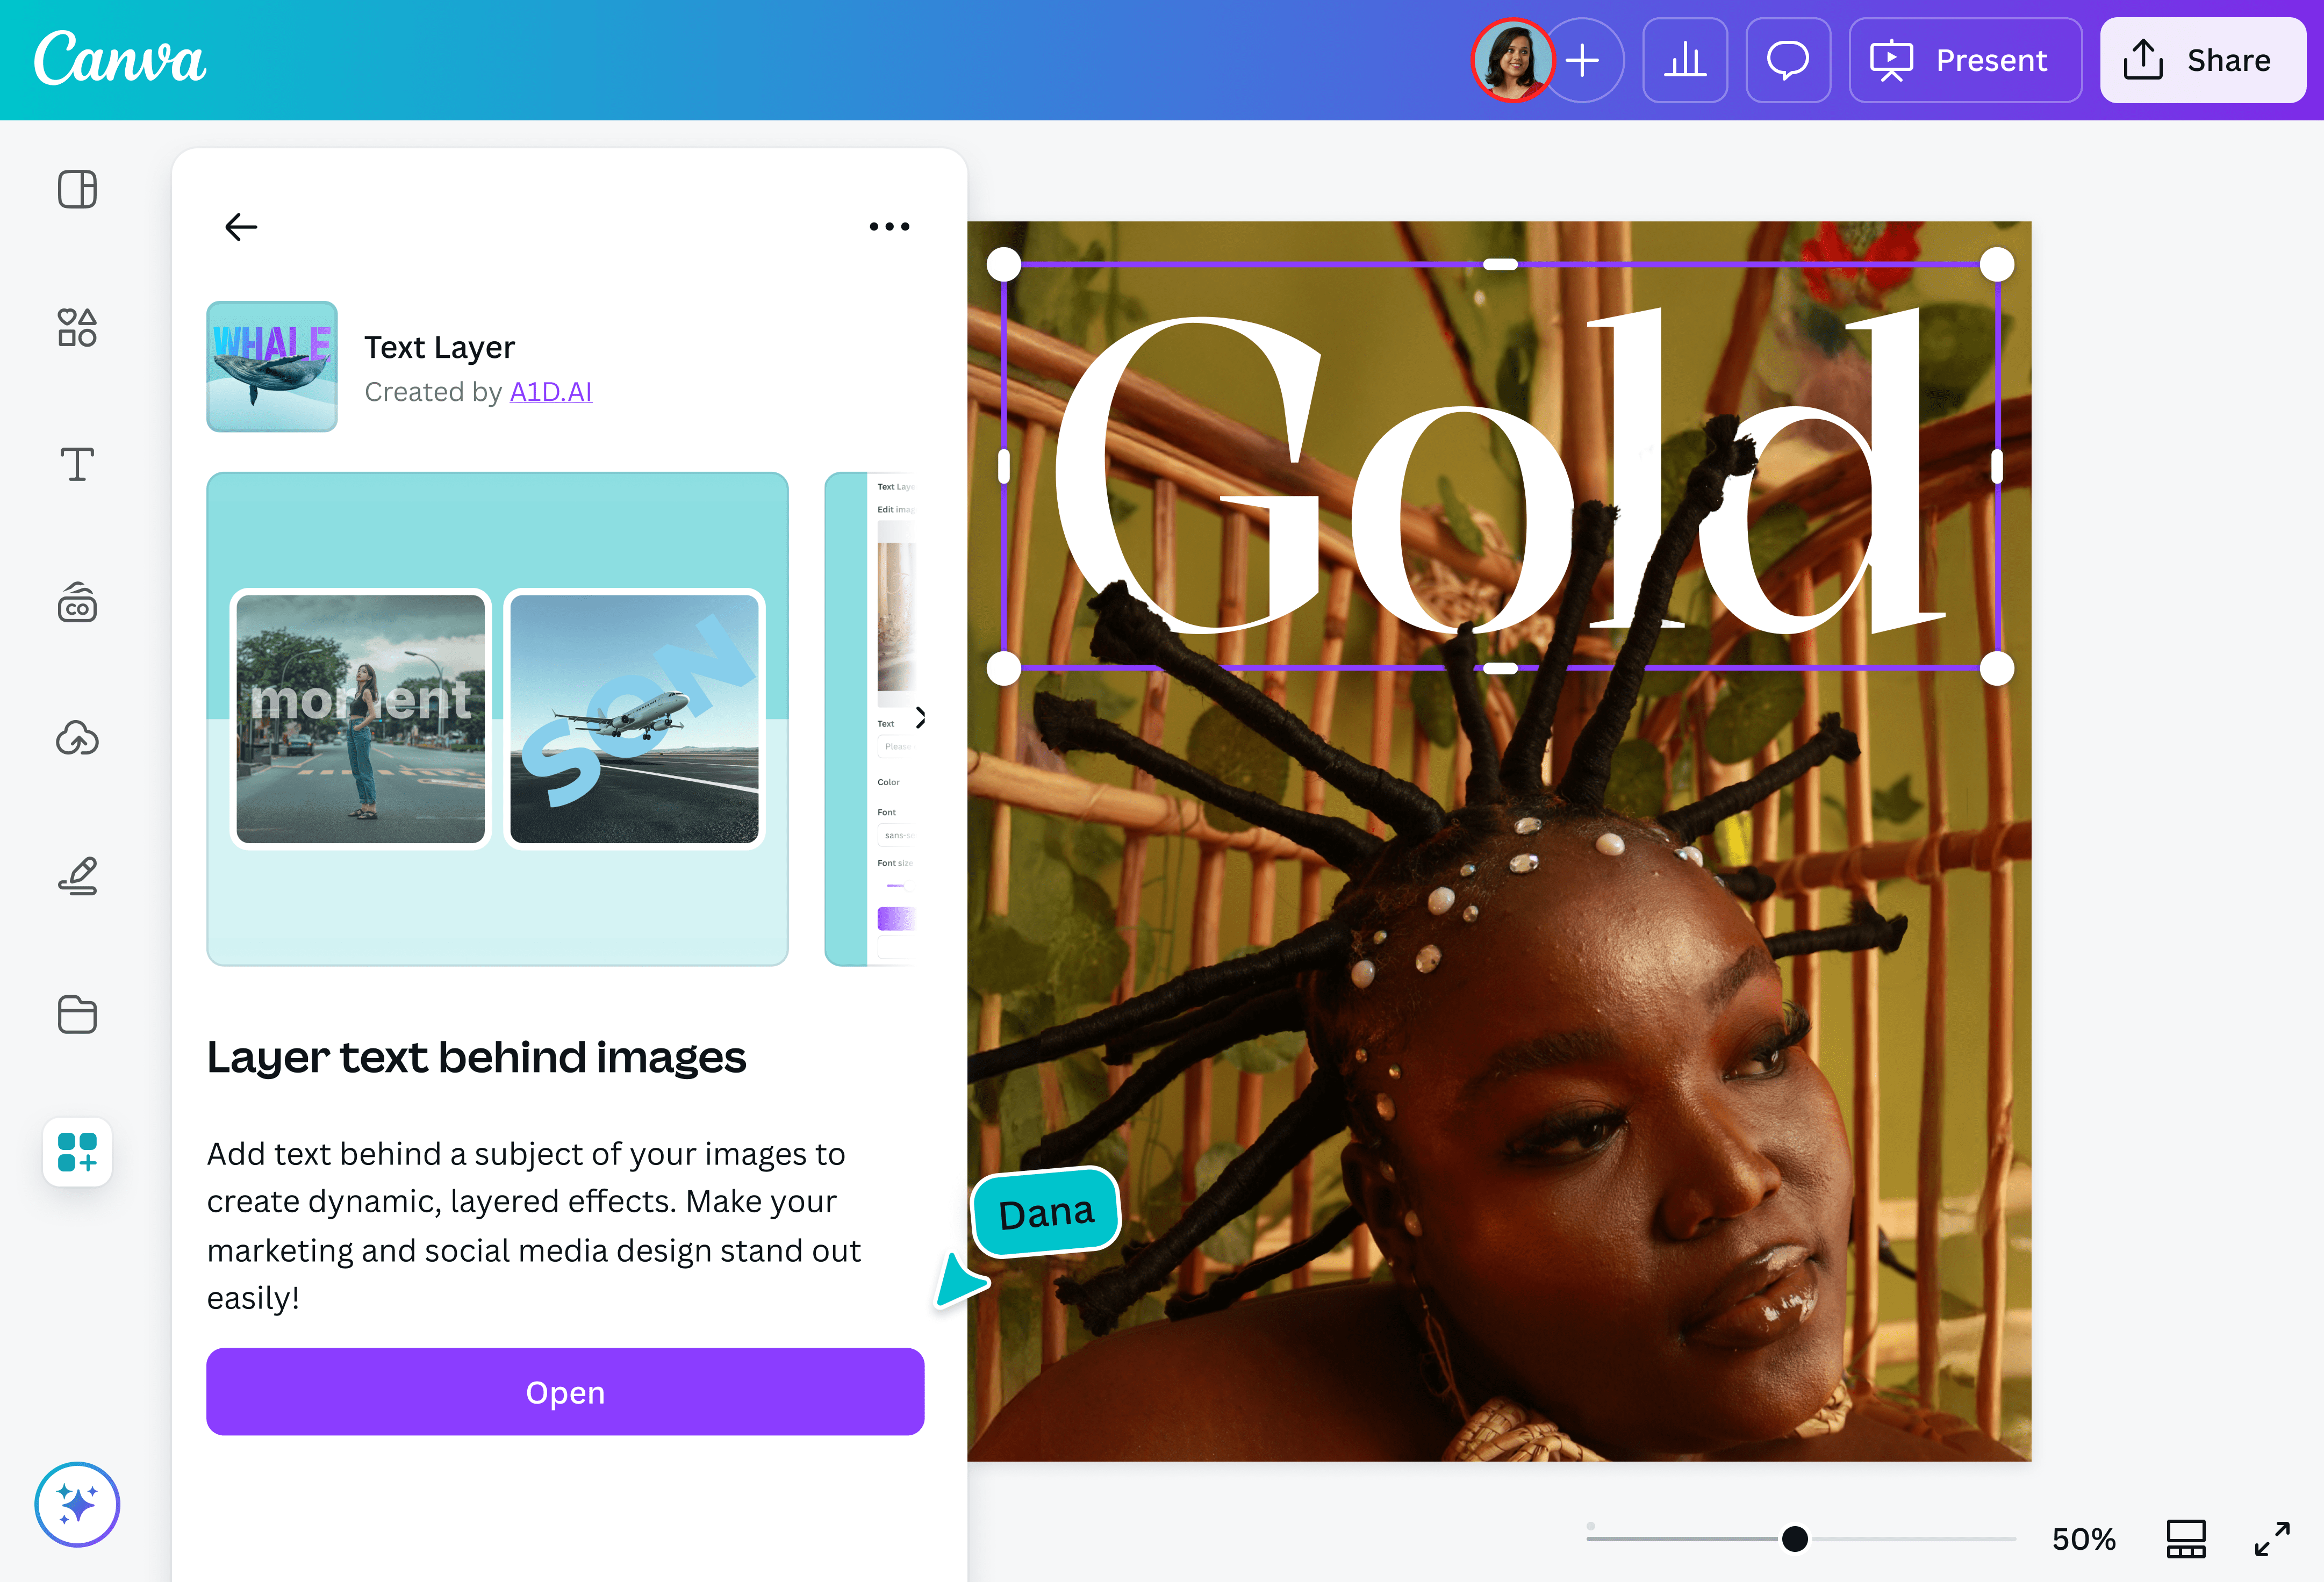Open the Elements sidebar panel
The height and width of the screenshot is (1582, 2324).
[x=77, y=327]
